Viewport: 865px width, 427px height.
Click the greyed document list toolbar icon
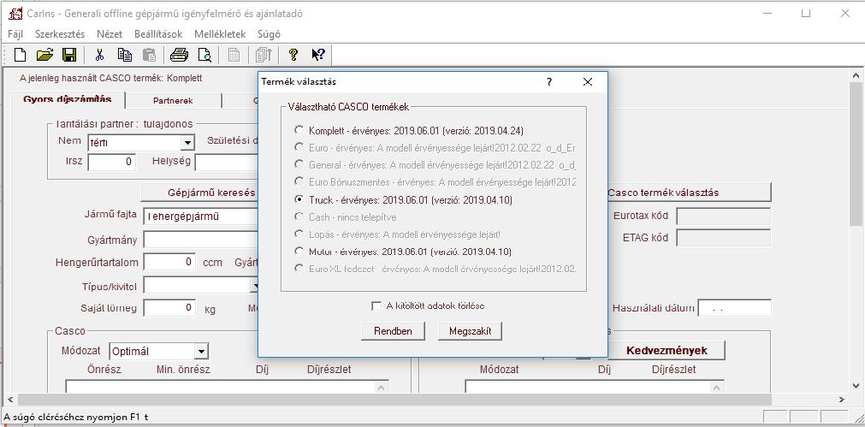coord(234,54)
